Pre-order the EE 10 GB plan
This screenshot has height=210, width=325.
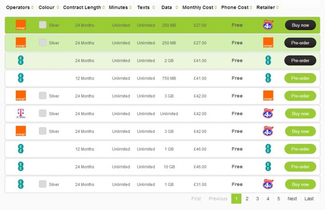click(x=300, y=167)
